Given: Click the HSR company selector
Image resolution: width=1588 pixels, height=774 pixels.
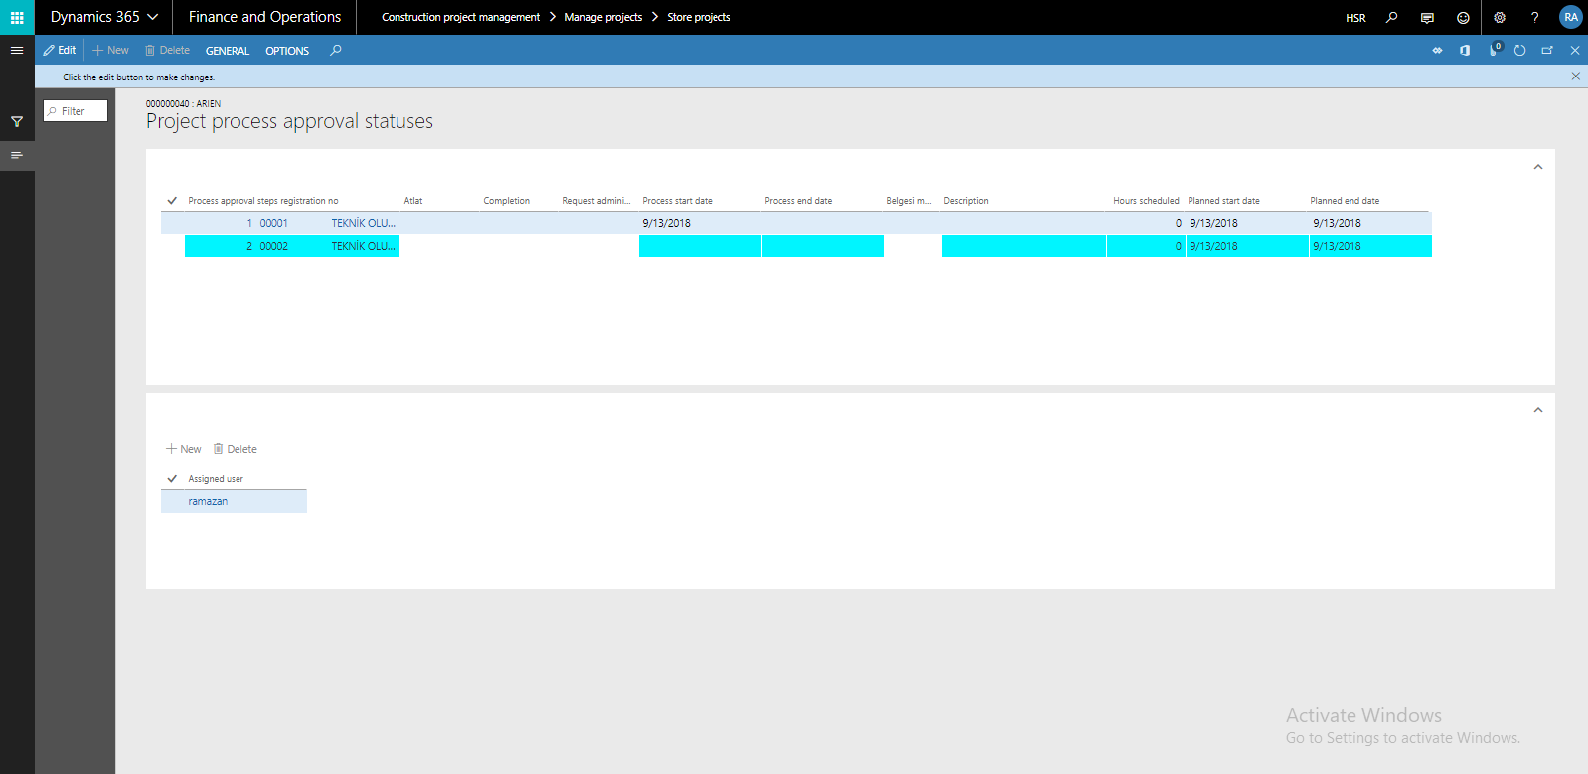Looking at the screenshot, I should point(1355,18).
